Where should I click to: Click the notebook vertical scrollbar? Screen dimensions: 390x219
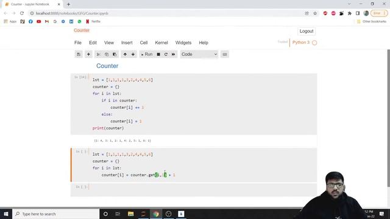tap(389, 118)
